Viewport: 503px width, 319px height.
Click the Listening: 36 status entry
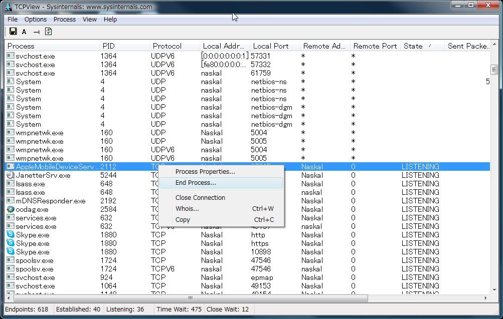125,309
